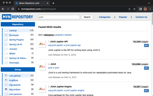Open the Popular menu link
Image resolution: width=153 pixels, height=96 pixels.
123,17
